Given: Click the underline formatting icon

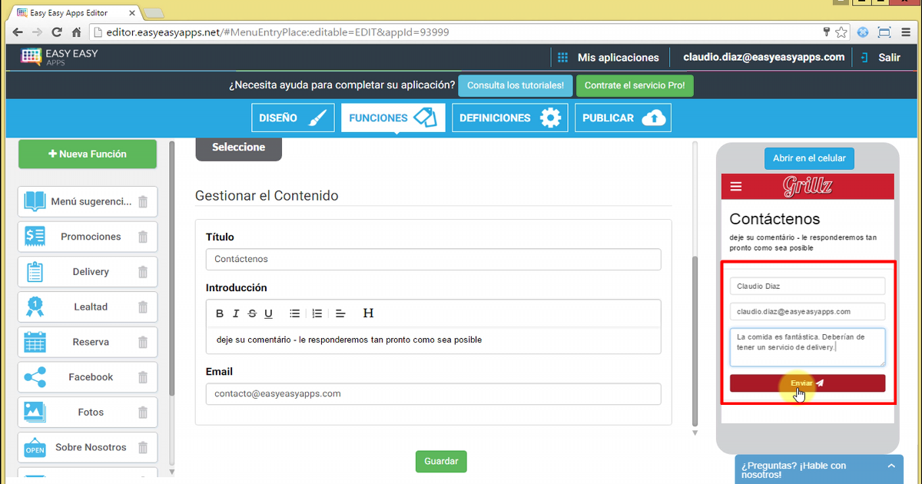Looking at the screenshot, I should click(x=268, y=313).
